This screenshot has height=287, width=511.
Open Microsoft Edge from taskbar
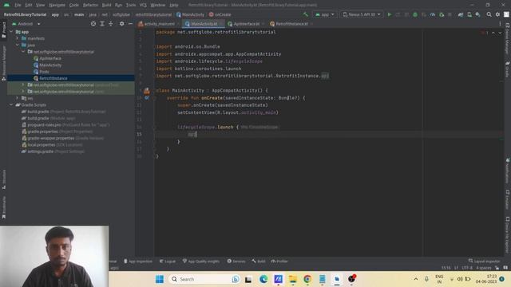click(x=263, y=279)
